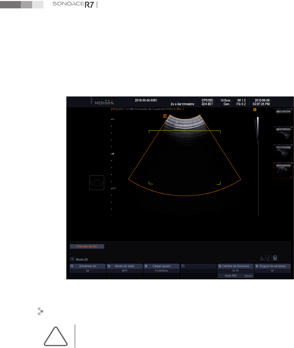The width and height of the screenshot is (294, 348).
Task: Open thumbnail image 2 in clipboard
Action: [283, 135]
